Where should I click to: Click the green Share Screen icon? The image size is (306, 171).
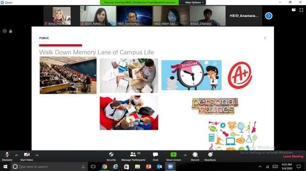[173, 155]
